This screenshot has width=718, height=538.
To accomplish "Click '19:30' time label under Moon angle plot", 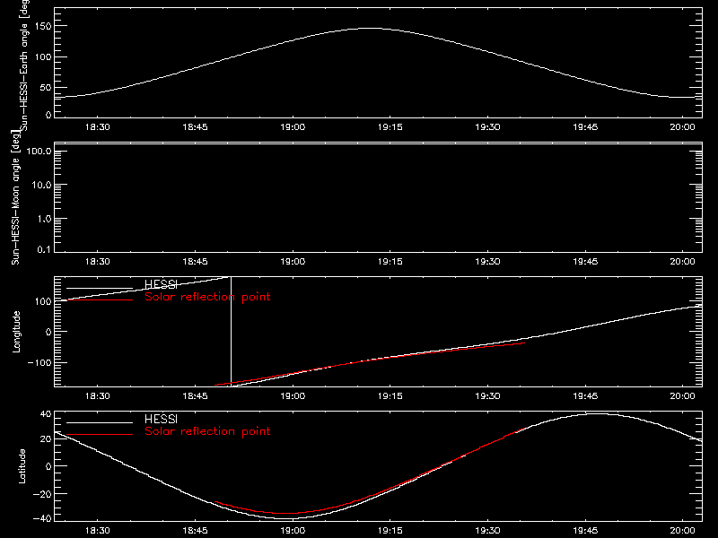I will click(487, 262).
